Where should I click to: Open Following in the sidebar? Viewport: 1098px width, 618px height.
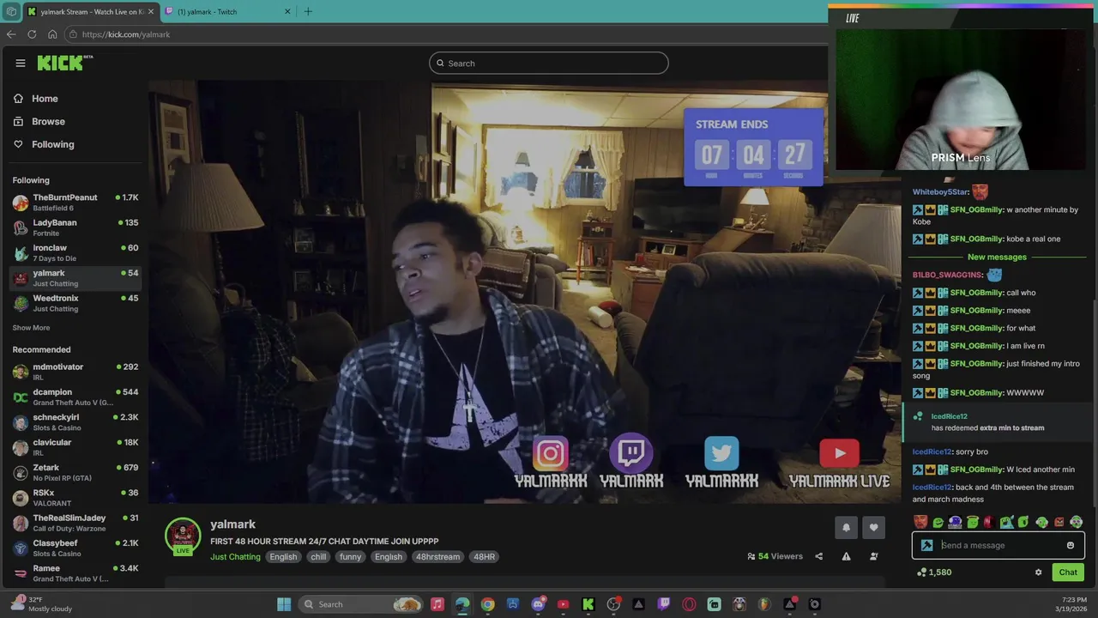click(x=52, y=144)
